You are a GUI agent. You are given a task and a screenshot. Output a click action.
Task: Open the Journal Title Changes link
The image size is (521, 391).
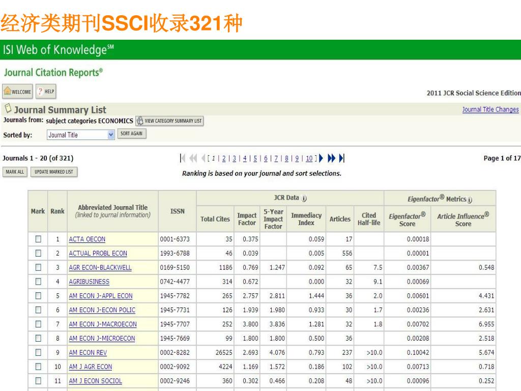490,109
